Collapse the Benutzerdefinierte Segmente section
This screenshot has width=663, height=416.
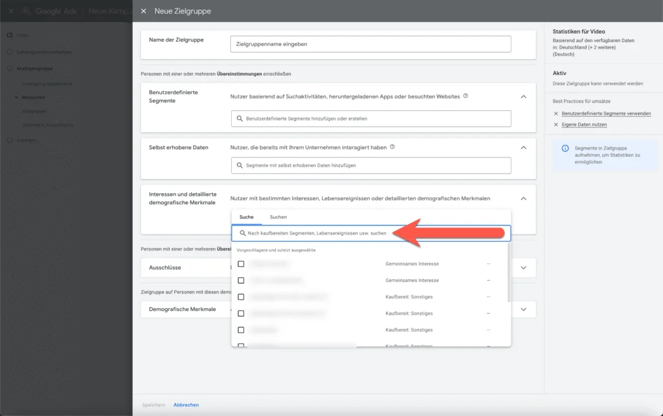(523, 97)
